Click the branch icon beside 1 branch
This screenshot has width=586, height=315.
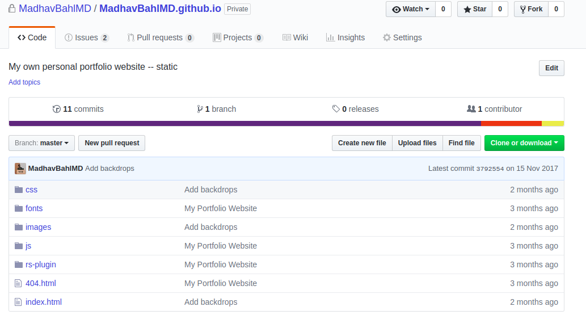(200, 109)
